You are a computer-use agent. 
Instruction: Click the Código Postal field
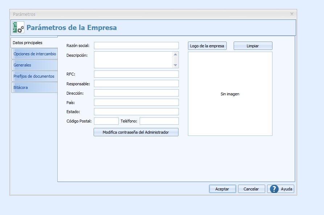coord(106,121)
